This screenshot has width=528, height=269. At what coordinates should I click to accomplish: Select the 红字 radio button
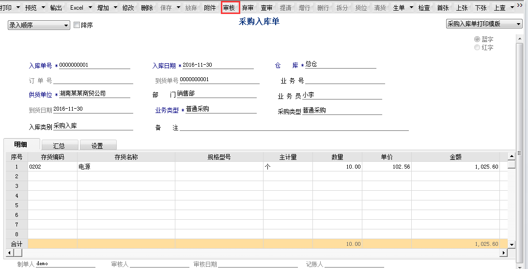click(477, 47)
